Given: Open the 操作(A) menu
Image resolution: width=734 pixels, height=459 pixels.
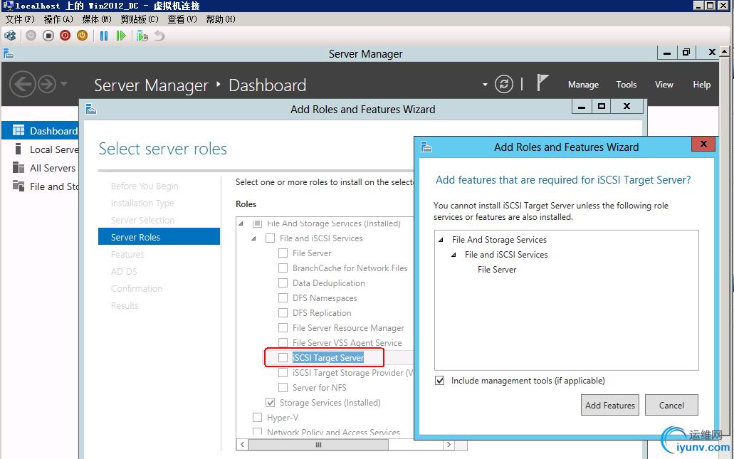Looking at the screenshot, I should [58, 19].
